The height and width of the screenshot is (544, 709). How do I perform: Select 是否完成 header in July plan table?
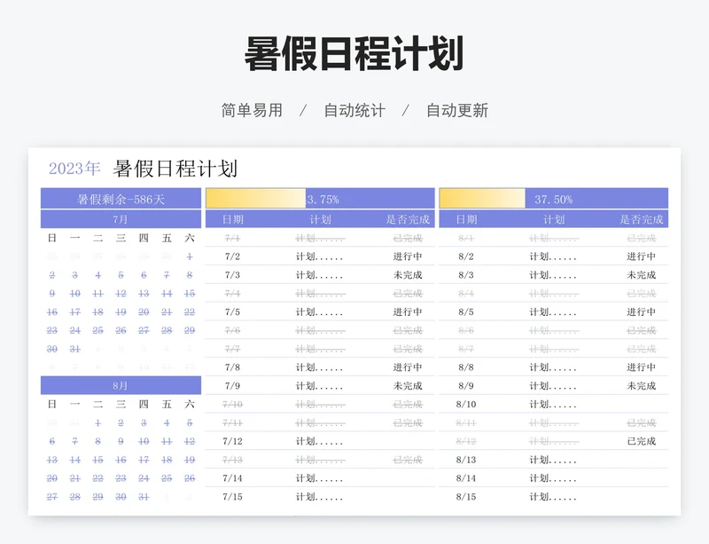(x=408, y=220)
